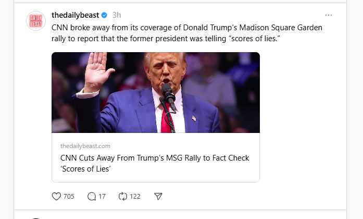
Task: Open the three-dot more options menu
Action: point(328,15)
